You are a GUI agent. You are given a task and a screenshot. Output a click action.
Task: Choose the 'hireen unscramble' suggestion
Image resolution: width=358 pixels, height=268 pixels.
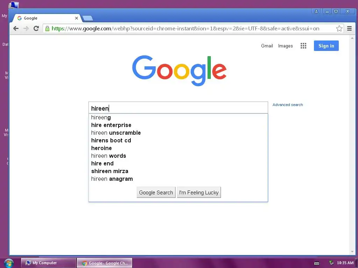tap(178, 133)
